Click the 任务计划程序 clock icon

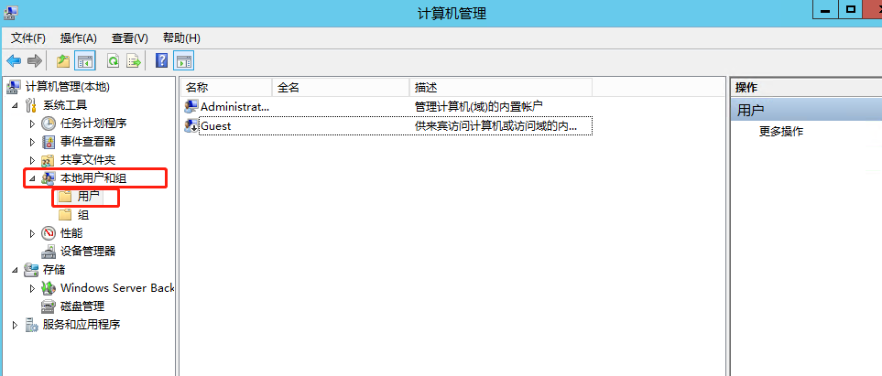(x=49, y=124)
